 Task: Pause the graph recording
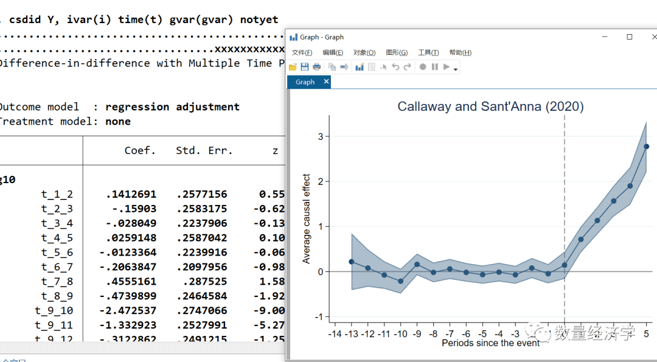(x=434, y=67)
